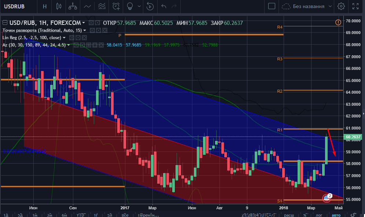The width and height of the screenshot is (365, 217).
Task: Click the US flag economic event marker
Action: (327, 198)
